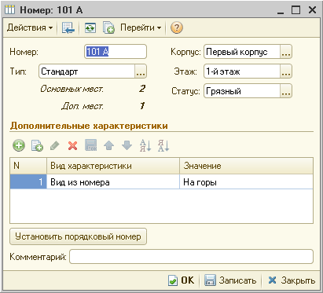Minimize the Номер: 101 А window

pos(281,10)
